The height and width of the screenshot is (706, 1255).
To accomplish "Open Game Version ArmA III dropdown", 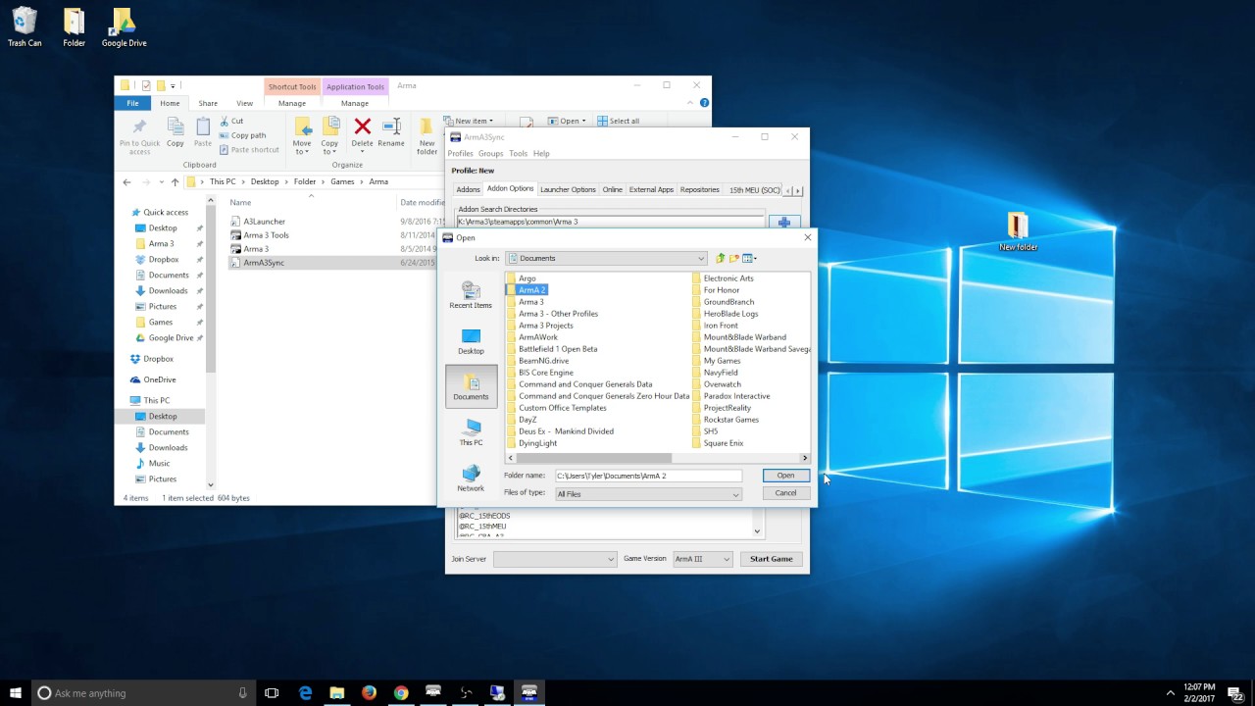I will (702, 559).
